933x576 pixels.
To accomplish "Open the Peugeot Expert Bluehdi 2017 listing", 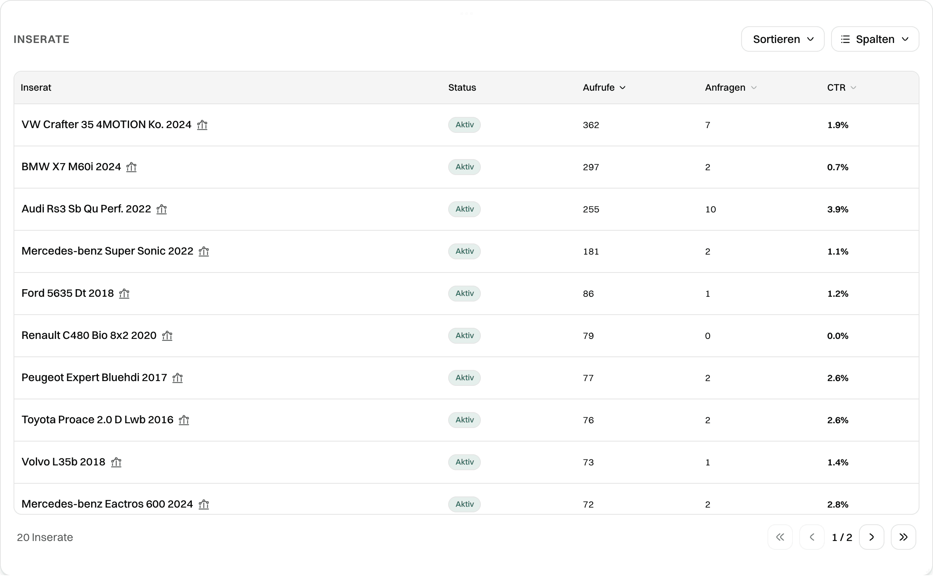I will pyautogui.click(x=94, y=378).
